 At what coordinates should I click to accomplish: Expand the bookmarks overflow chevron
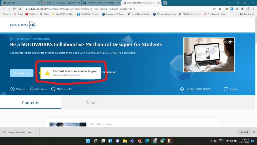point(236,14)
